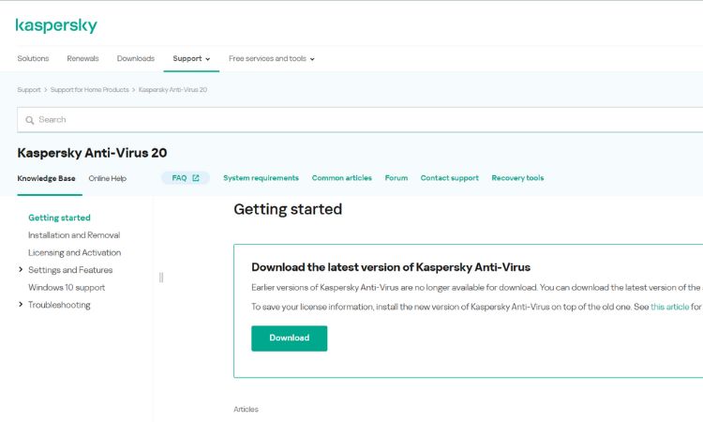Open System requirements link

click(261, 178)
